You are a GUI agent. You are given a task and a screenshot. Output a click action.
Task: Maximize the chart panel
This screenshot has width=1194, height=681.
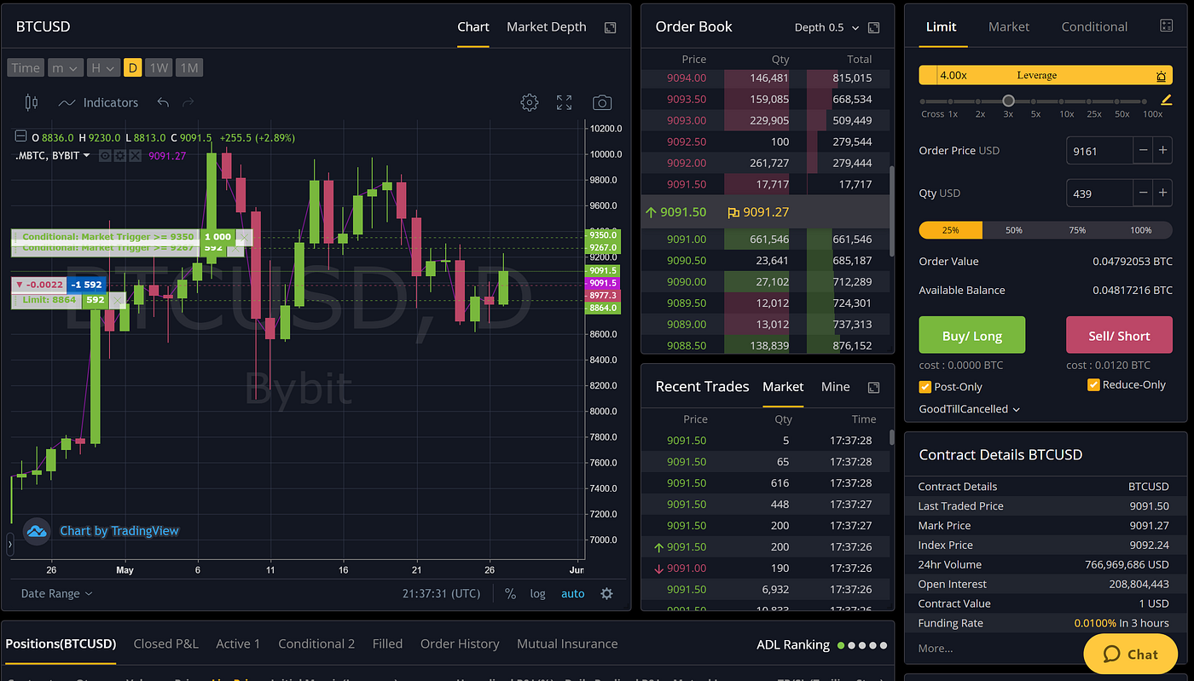[610, 27]
